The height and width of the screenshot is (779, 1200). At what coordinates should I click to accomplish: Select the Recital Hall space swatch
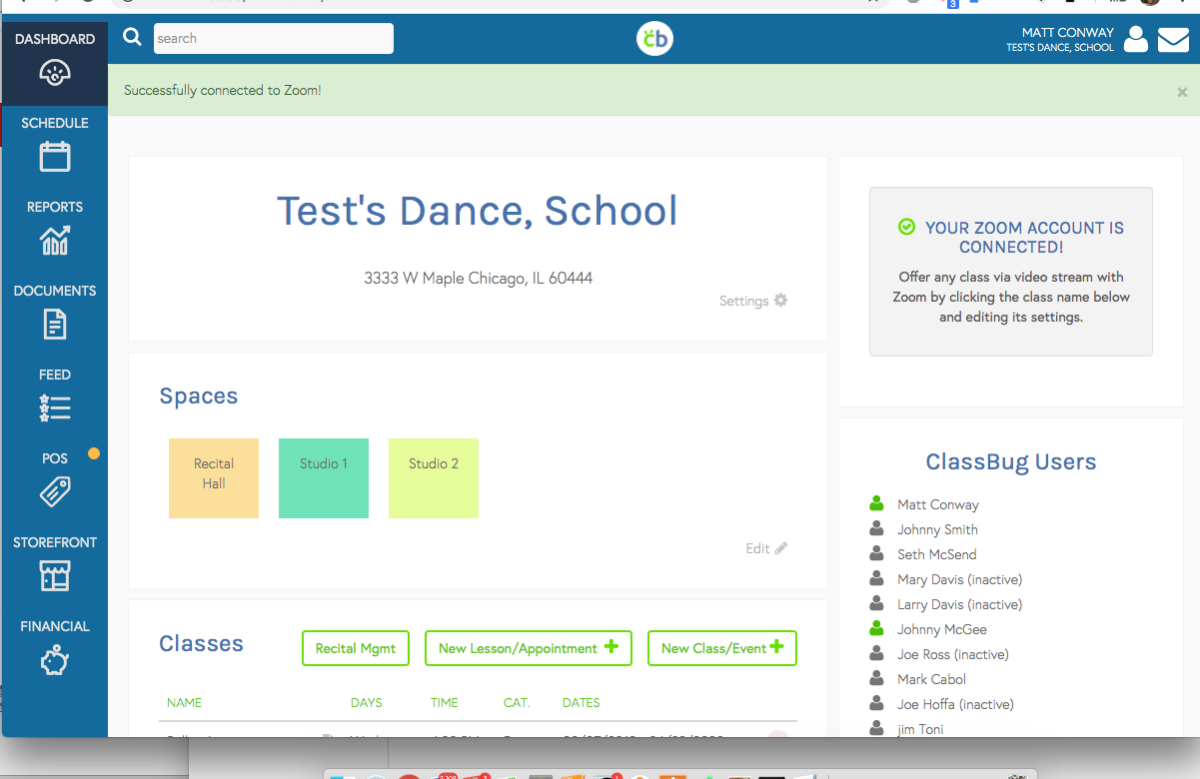point(214,478)
